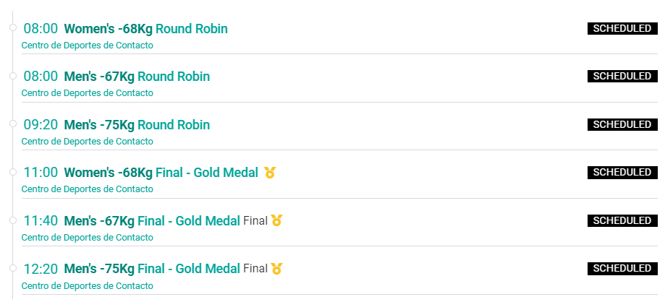Click SCHEDULED badge for Men's -75Kg Final

tap(622, 269)
